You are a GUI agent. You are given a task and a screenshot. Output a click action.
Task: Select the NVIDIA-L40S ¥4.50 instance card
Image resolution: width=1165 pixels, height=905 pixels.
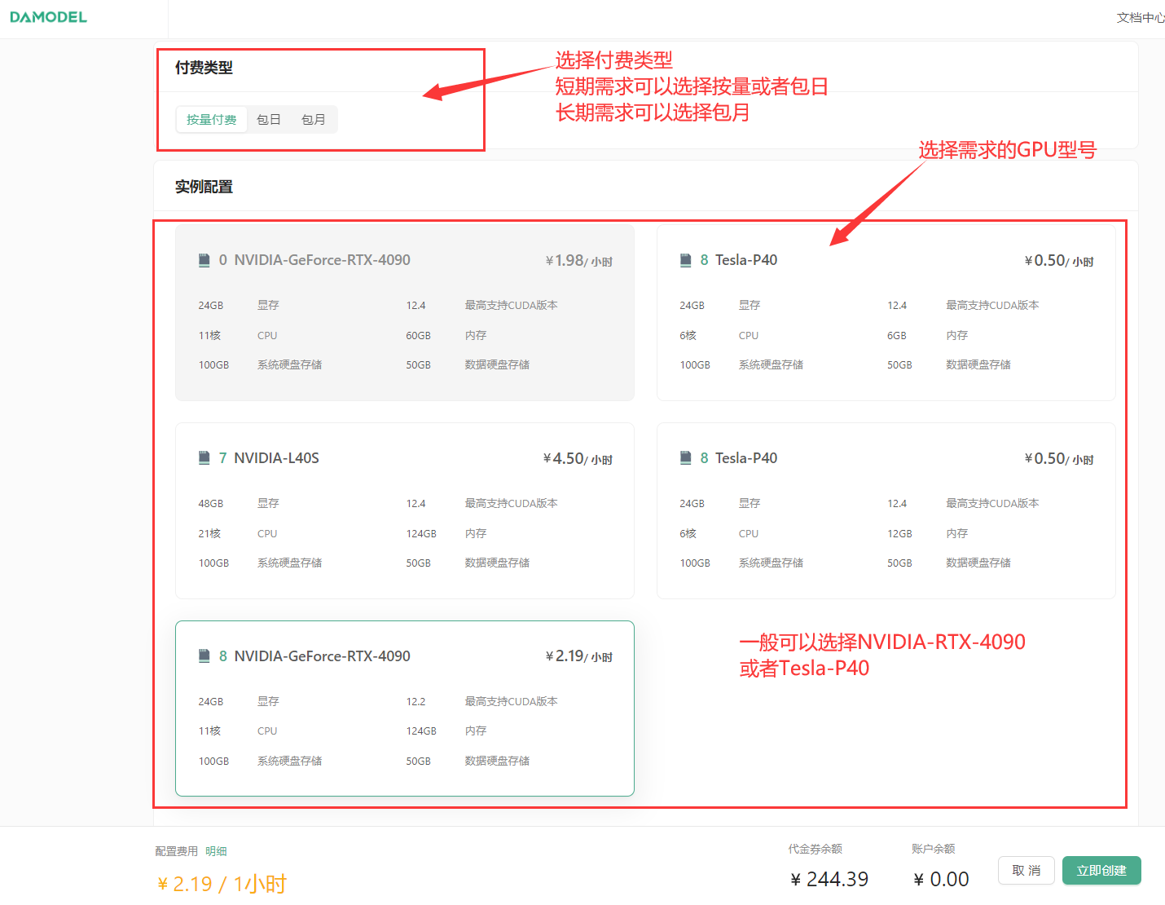tap(405, 510)
